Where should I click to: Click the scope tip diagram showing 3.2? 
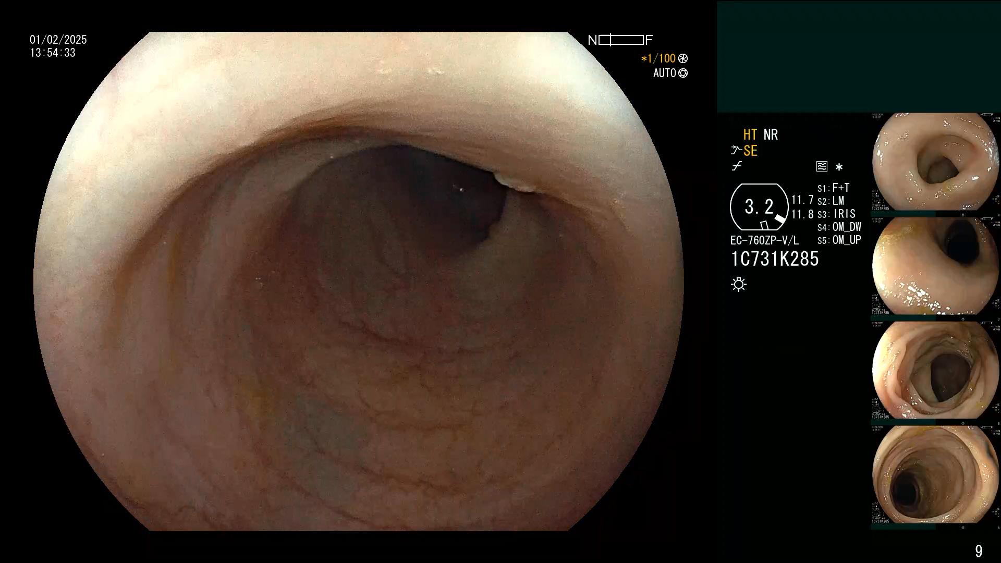tap(759, 207)
